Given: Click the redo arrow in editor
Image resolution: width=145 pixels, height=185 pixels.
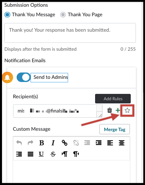Looking at the screenshot, I should (x=31, y=143).
